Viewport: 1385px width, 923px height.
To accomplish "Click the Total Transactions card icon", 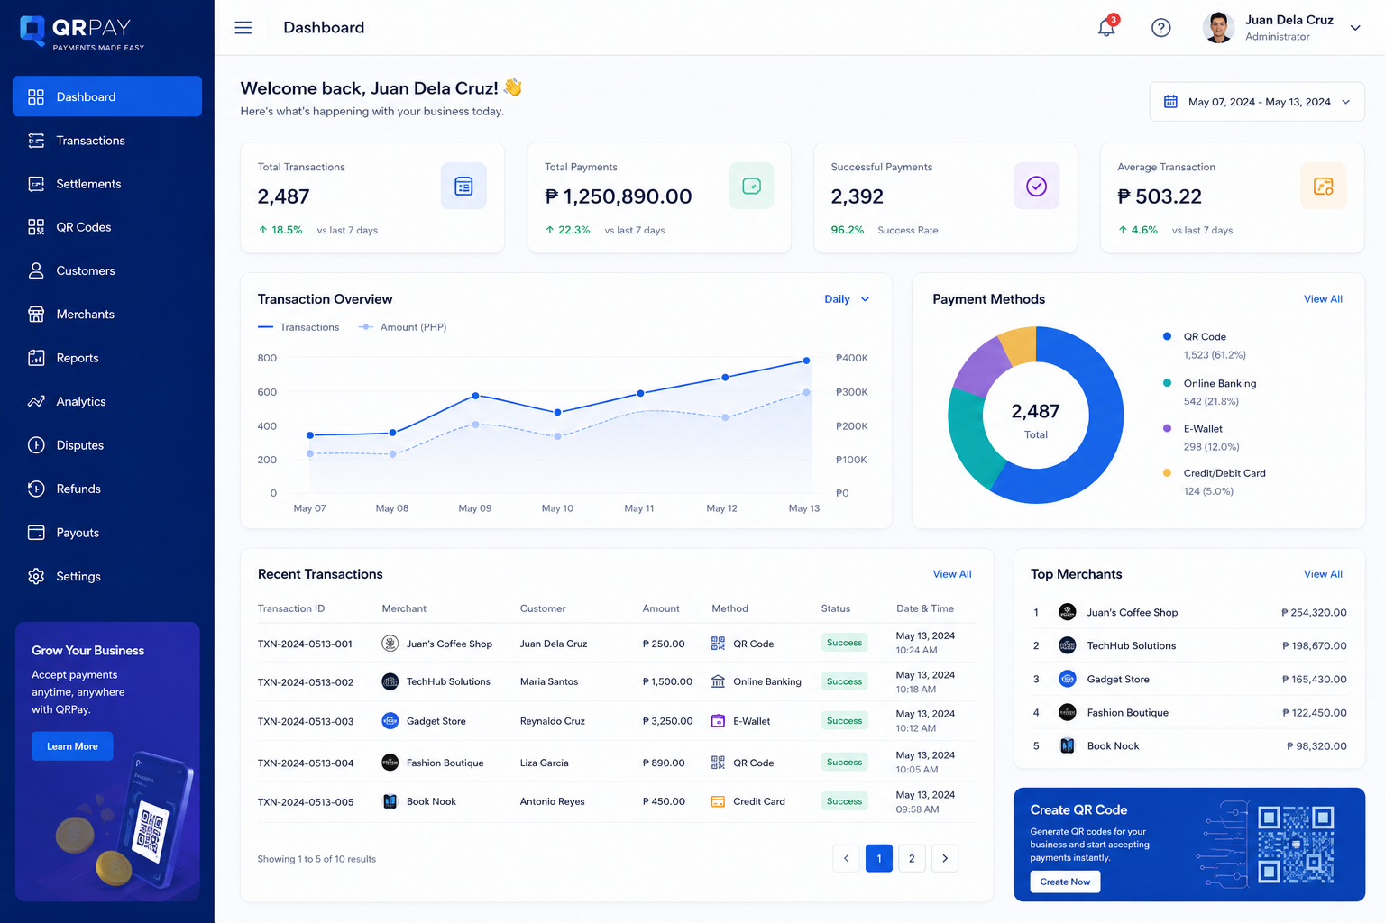I will point(463,186).
